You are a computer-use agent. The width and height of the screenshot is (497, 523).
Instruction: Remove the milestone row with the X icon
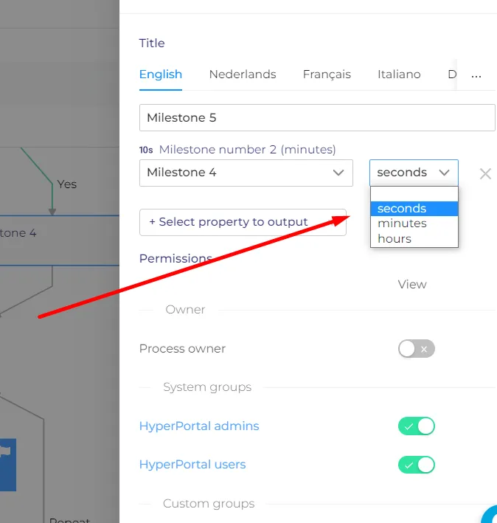pos(485,174)
